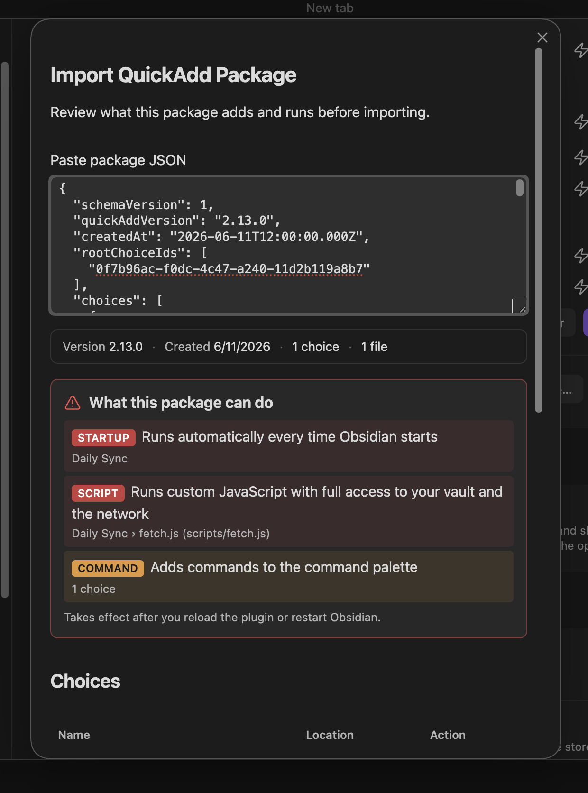Click the red SCRIPT badge

click(x=98, y=493)
